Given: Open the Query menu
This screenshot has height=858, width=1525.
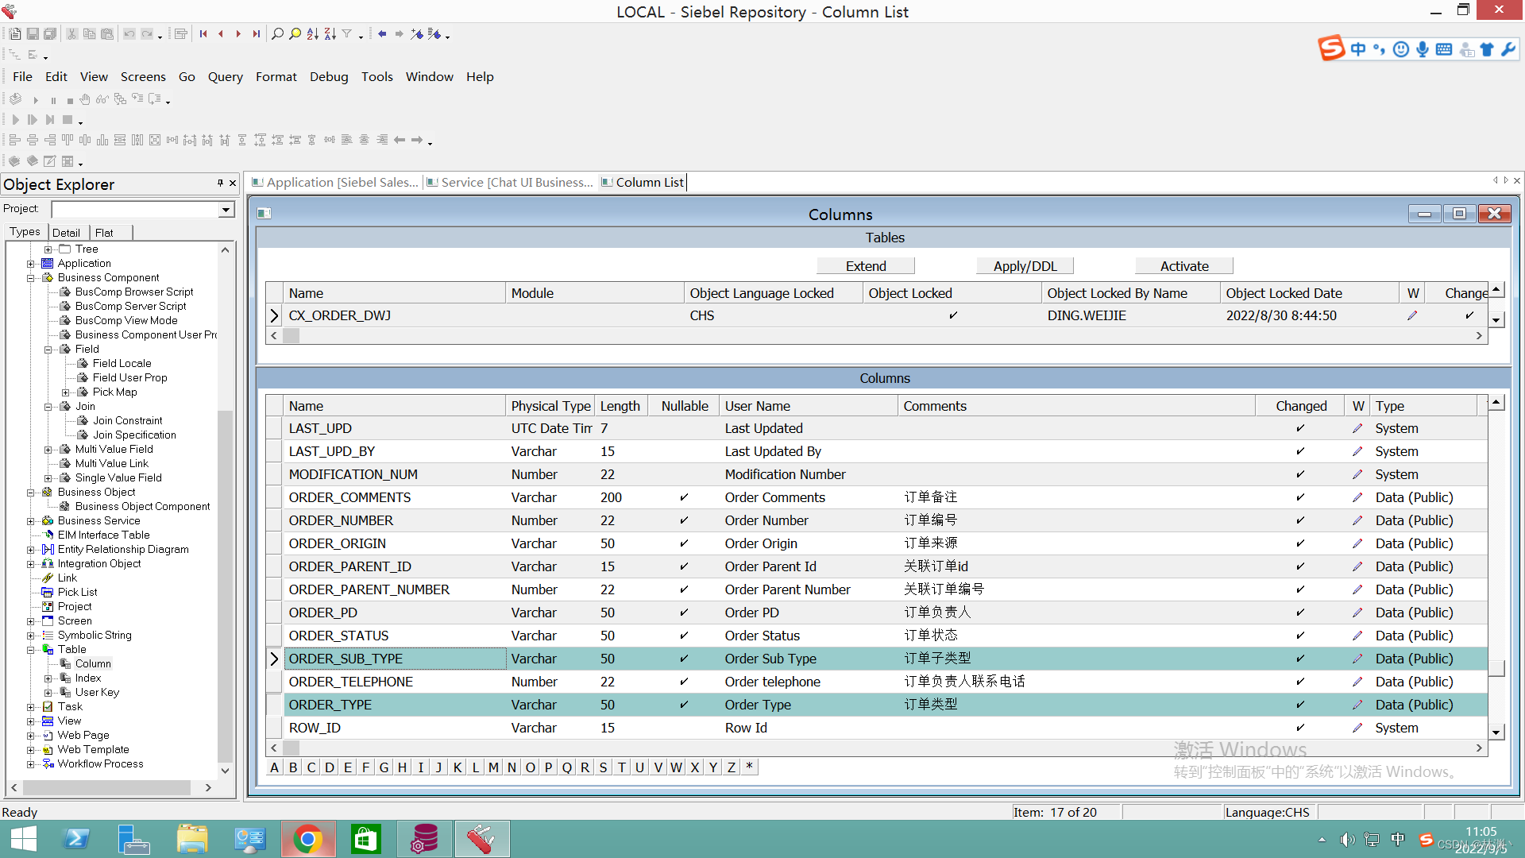Looking at the screenshot, I should [226, 77].
